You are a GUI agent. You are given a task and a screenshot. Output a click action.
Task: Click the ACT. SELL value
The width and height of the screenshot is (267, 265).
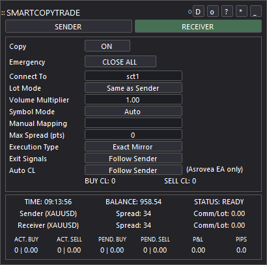[x=69, y=250]
